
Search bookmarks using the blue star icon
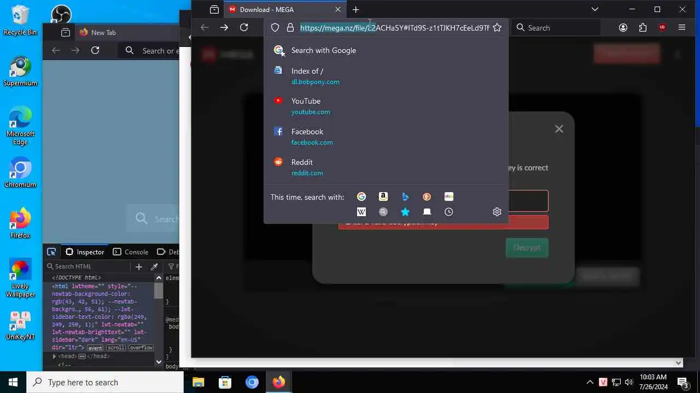[x=405, y=212]
